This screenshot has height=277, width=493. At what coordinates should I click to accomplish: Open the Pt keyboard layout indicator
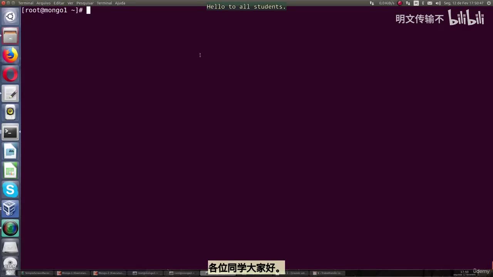coord(416,3)
